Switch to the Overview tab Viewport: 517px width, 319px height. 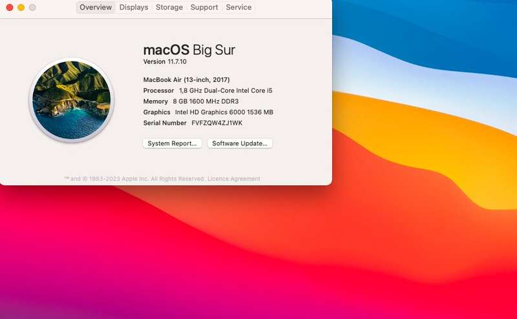click(96, 7)
